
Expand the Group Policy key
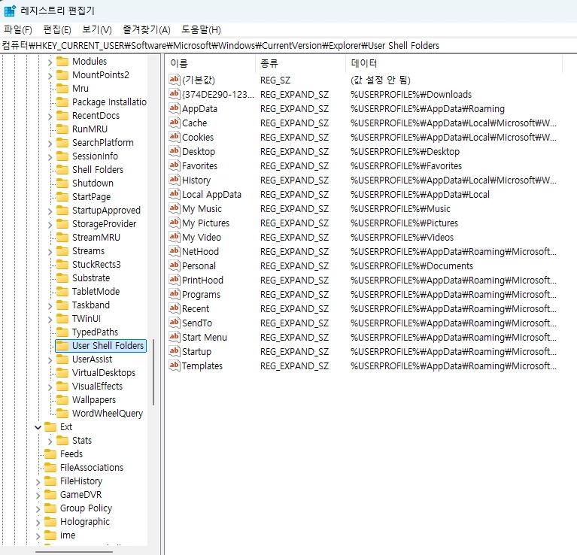pyautogui.click(x=38, y=509)
